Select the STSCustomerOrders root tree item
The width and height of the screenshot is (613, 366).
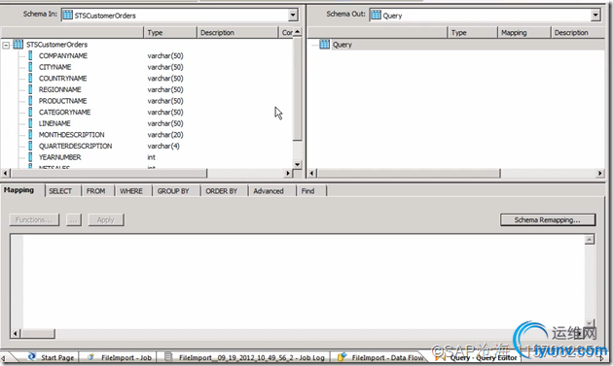(x=57, y=45)
